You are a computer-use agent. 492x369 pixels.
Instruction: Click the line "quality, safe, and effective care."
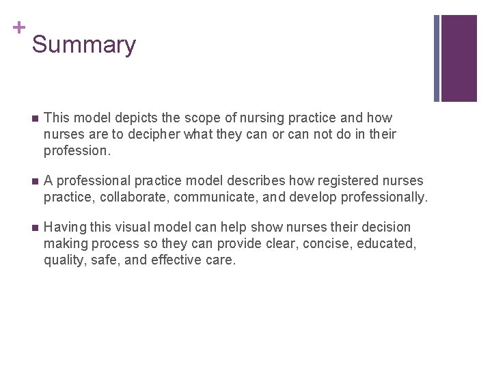[139, 259]
